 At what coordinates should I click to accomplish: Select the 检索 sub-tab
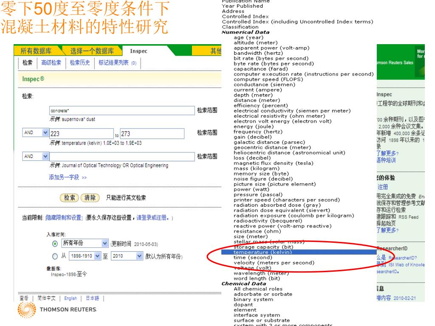click(x=28, y=63)
